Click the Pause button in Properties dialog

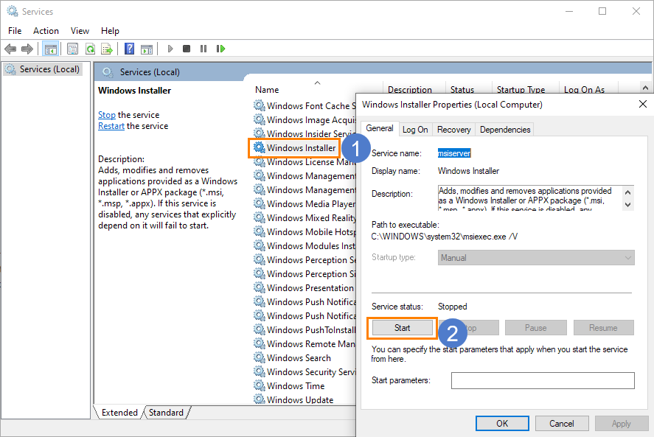[x=535, y=328]
